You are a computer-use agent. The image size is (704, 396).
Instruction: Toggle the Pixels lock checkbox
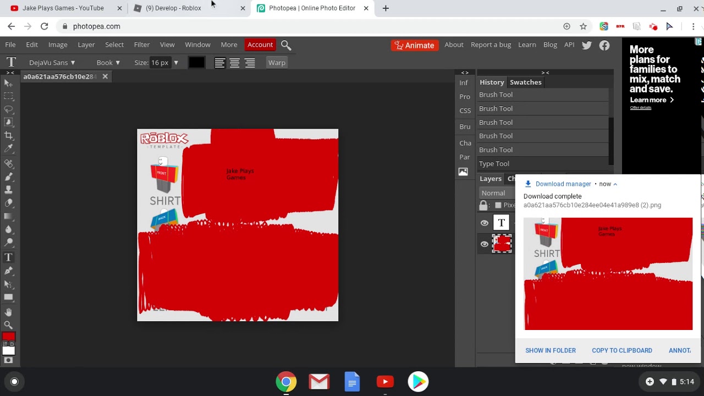(498, 205)
